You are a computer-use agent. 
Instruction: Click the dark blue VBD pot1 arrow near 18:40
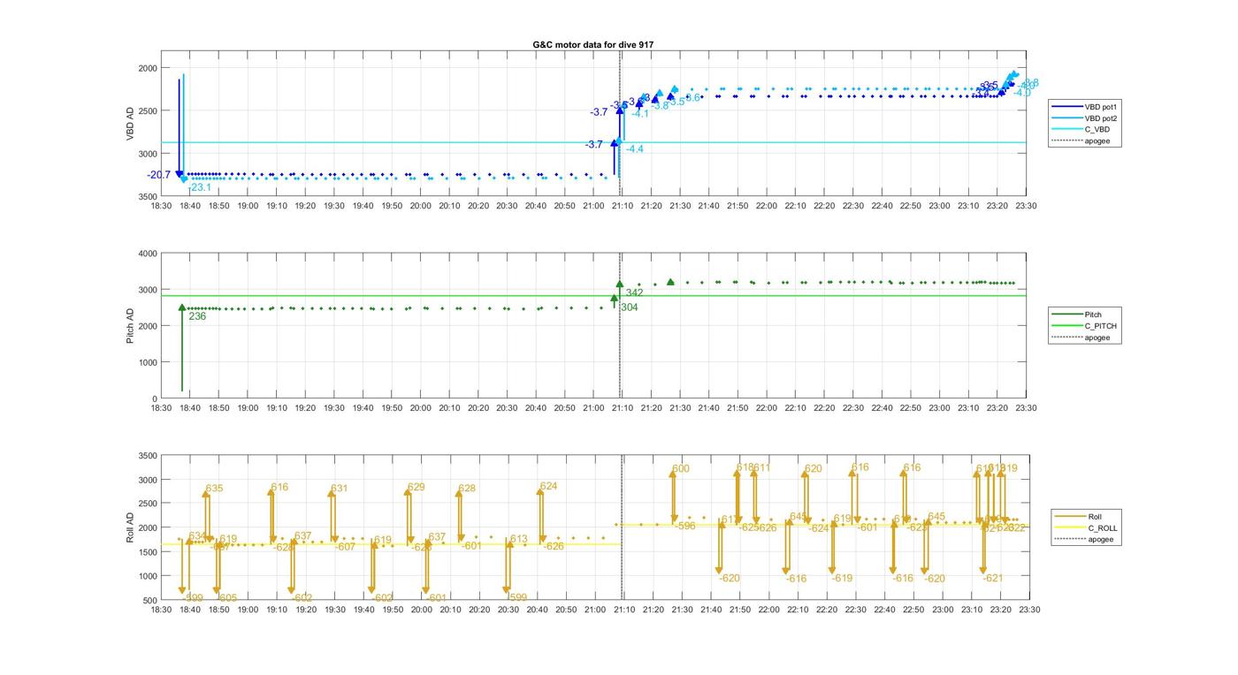(x=179, y=128)
